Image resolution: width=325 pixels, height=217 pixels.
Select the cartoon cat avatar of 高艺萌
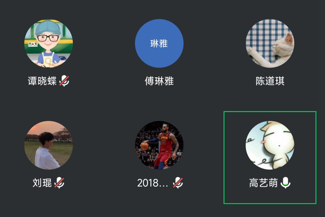pyautogui.click(x=270, y=145)
